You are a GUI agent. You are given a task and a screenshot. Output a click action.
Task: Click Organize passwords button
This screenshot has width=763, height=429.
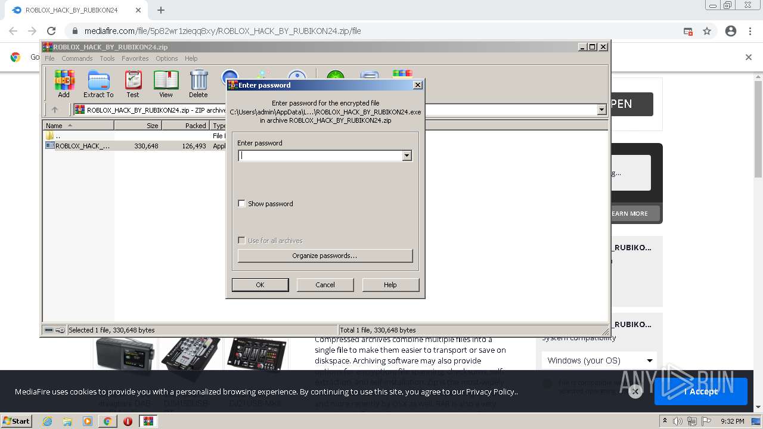[325, 256]
